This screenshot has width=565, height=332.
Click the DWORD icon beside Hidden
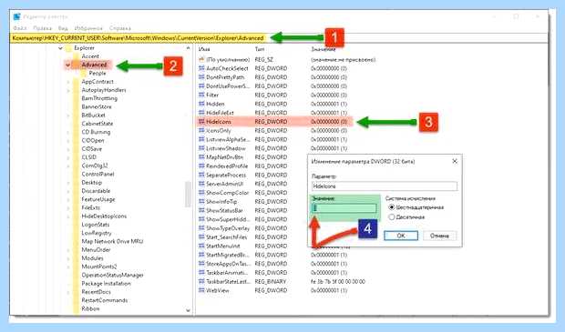pyautogui.click(x=201, y=104)
